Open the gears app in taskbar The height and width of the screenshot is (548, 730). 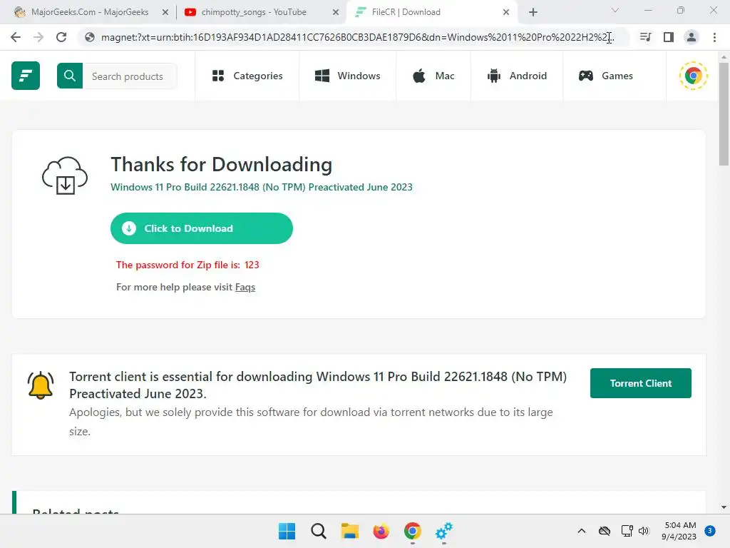pyautogui.click(x=443, y=531)
